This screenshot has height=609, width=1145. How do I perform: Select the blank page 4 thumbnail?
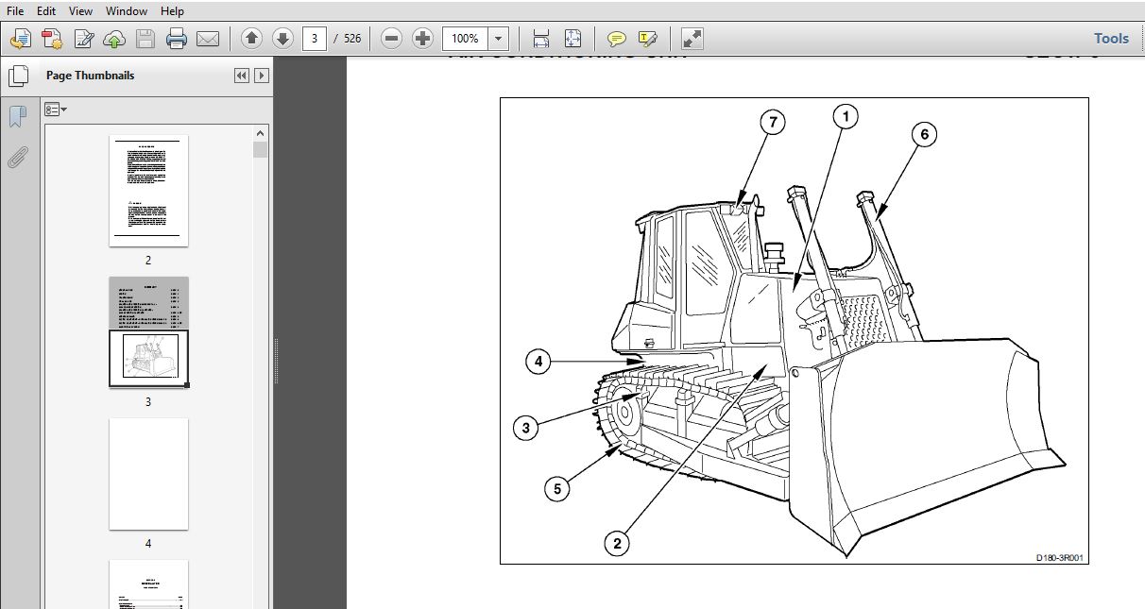[x=148, y=474]
